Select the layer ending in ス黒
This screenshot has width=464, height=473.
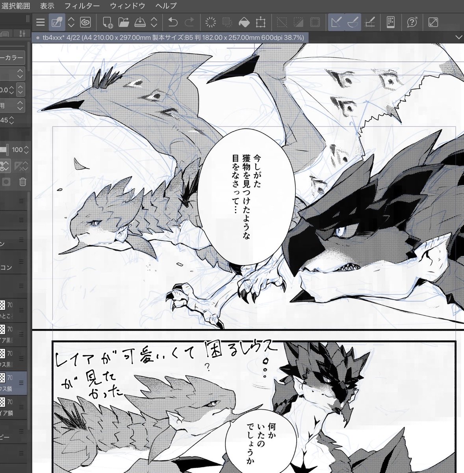(x=13, y=359)
